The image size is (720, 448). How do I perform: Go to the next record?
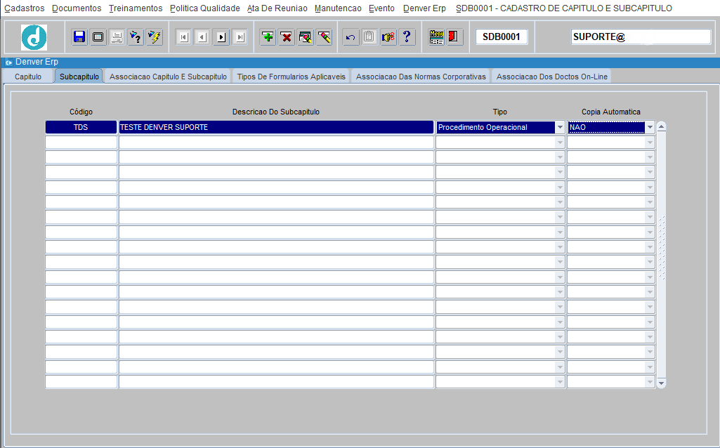point(221,37)
